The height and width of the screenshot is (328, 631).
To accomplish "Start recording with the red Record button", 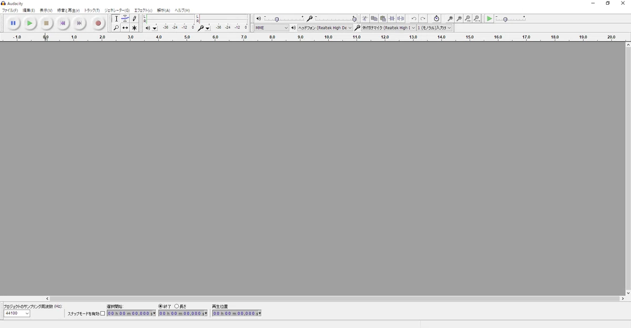I will tap(98, 23).
